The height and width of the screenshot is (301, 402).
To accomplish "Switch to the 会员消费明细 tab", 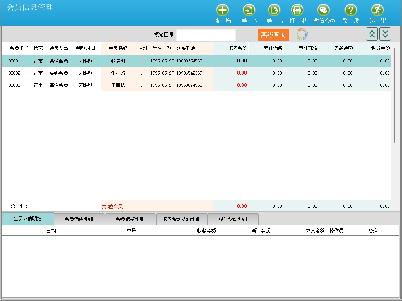I will (79, 219).
